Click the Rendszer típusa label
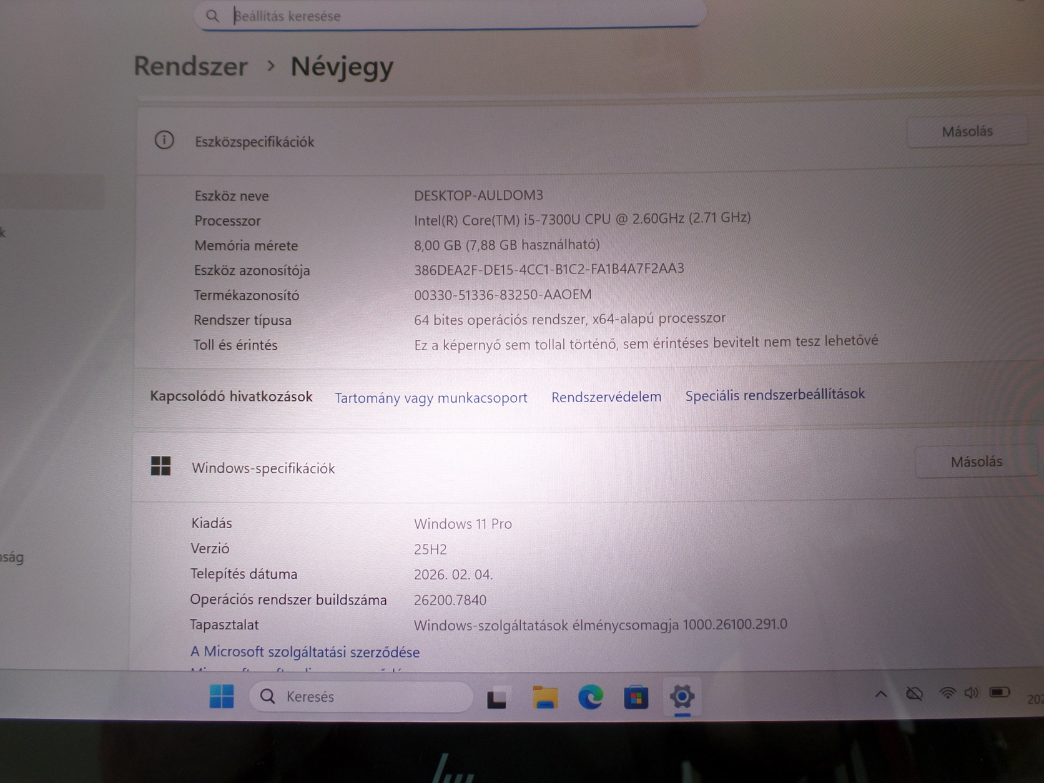 pos(242,320)
